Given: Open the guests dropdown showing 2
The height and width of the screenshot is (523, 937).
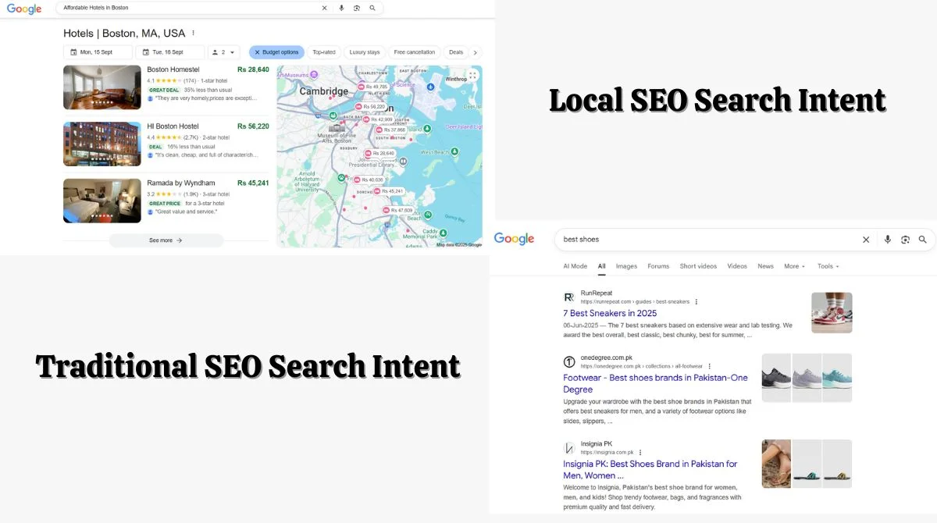Looking at the screenshot, I should coord(223,52).
